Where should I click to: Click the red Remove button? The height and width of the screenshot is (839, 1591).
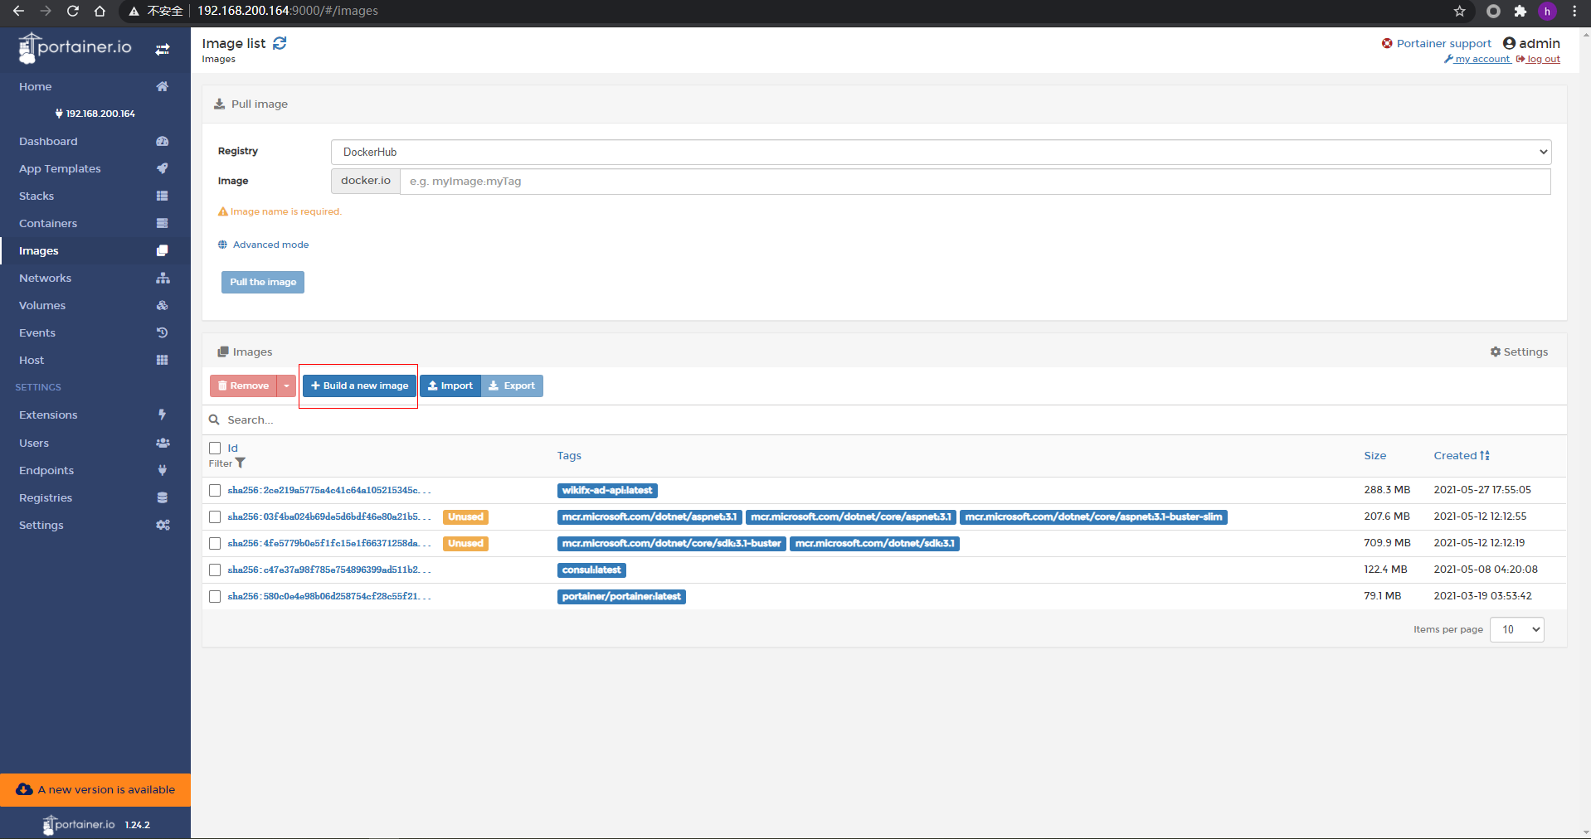click(244, 386)
